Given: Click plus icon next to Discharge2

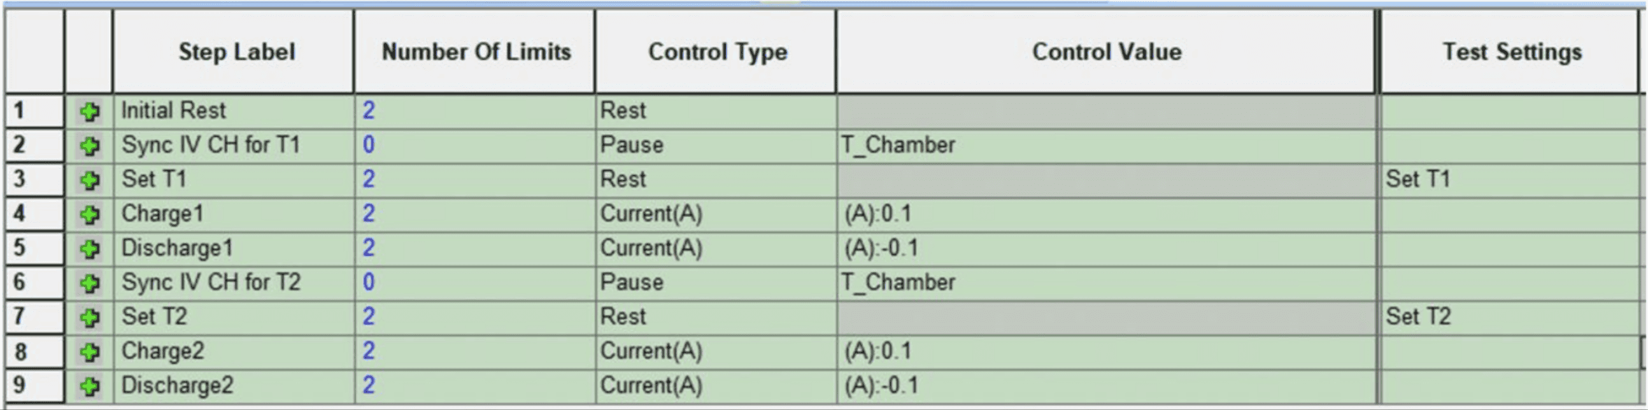Looking at the screenshot, I should [90, 386].
